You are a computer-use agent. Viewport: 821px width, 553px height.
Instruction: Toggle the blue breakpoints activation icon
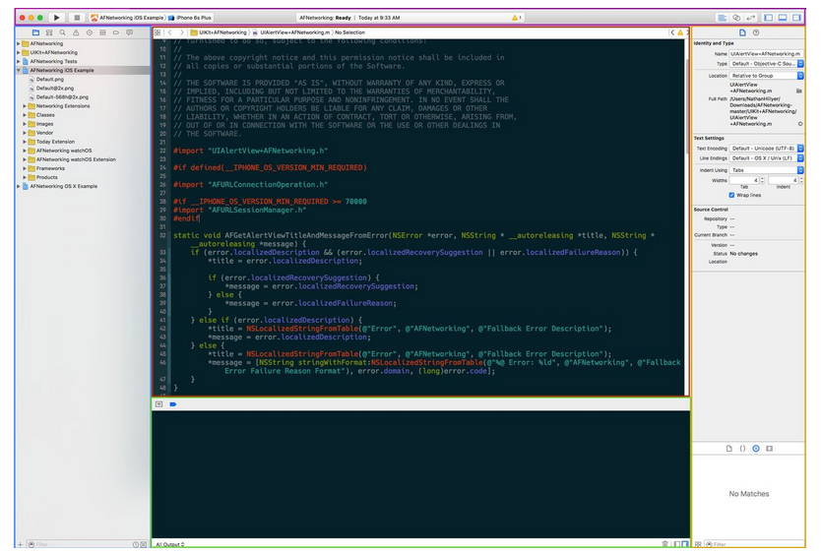[173, 404]
